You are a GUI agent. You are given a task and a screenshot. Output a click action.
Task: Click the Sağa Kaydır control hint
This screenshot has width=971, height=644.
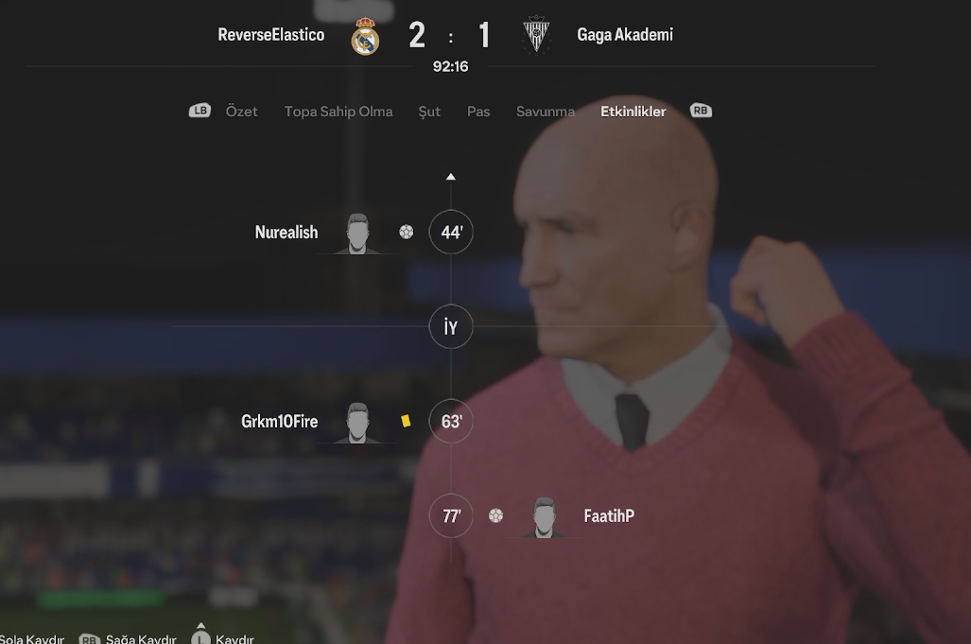(128, 638)
